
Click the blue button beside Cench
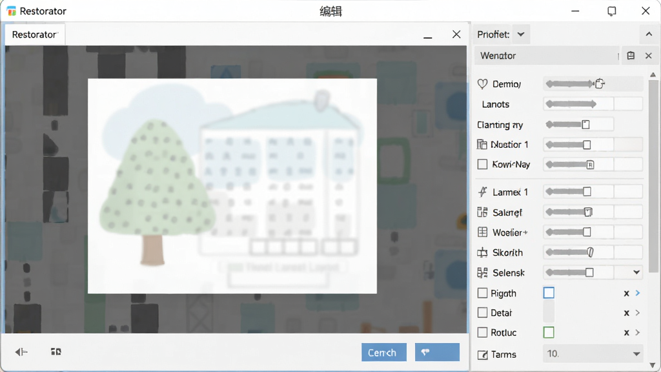coord(437,352)
